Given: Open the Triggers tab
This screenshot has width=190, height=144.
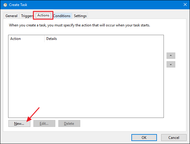Looking at the screenshot, I should (26, 16).
